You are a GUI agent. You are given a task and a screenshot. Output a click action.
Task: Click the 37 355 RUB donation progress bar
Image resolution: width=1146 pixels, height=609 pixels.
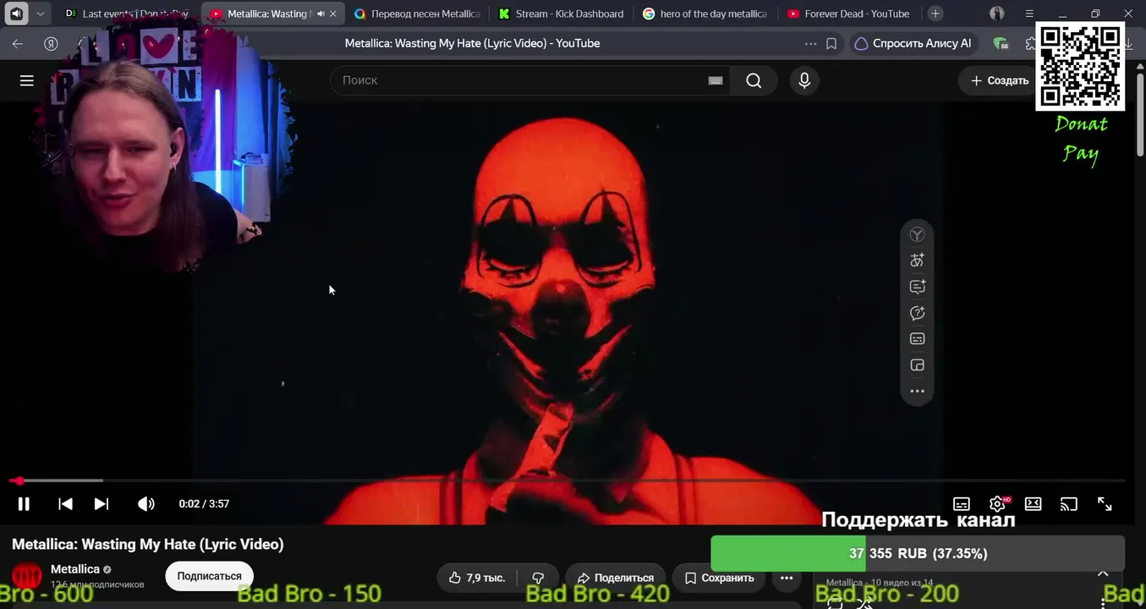[x=918, y=554]
